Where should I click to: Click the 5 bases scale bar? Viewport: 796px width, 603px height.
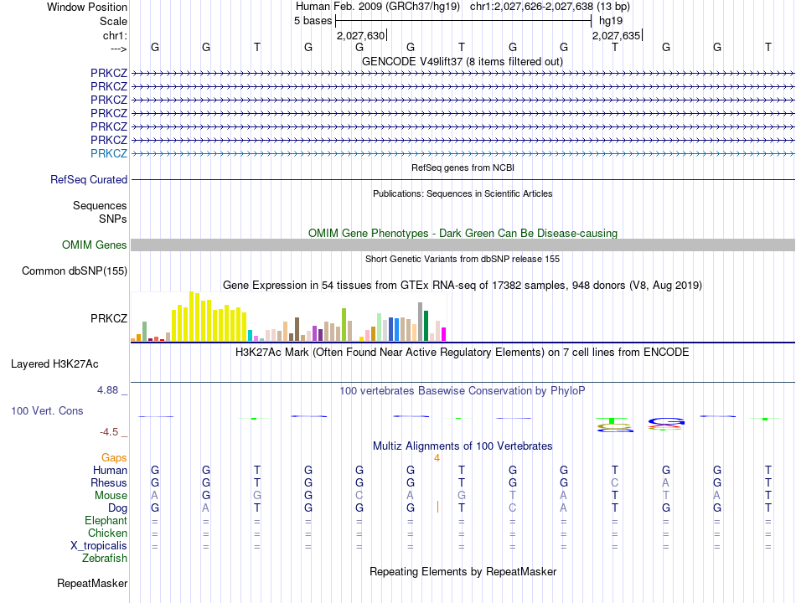[x=463, y=21]
